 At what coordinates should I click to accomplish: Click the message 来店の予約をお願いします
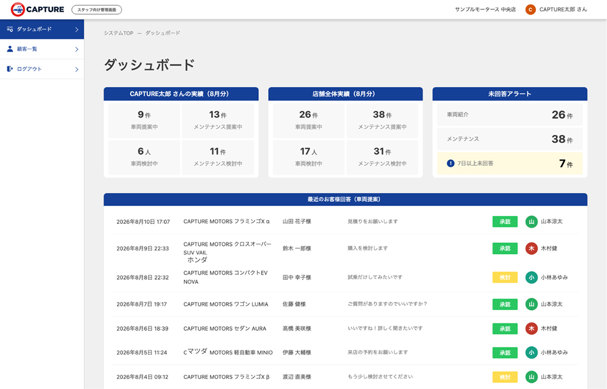pos(378,352)
